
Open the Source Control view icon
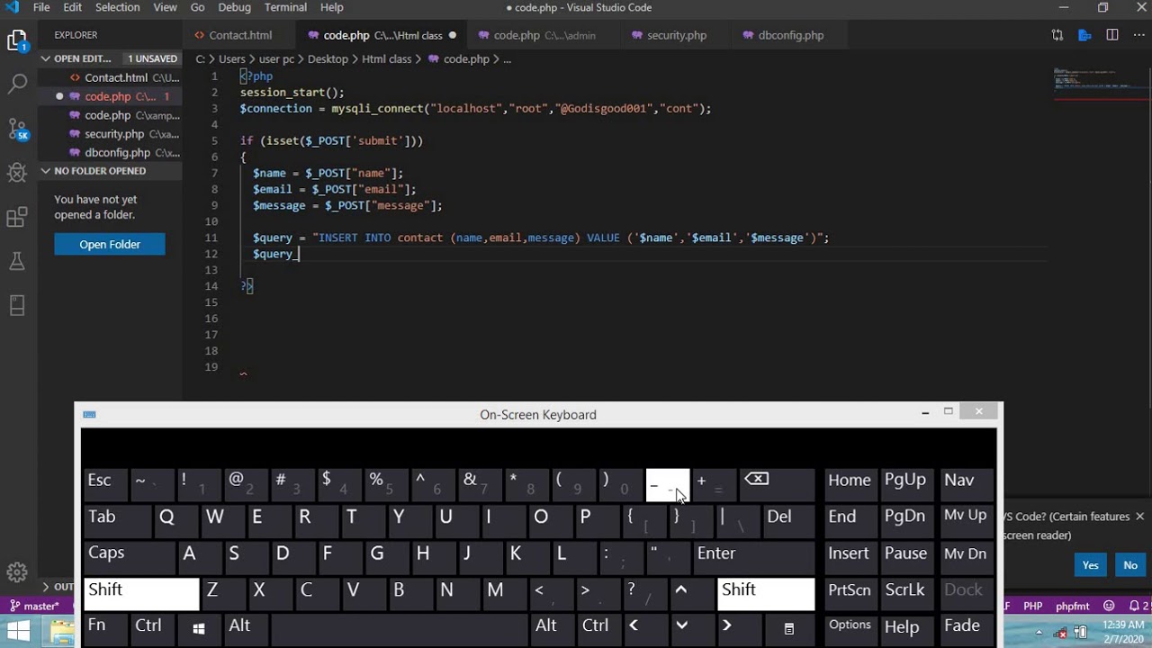(17, 130)
